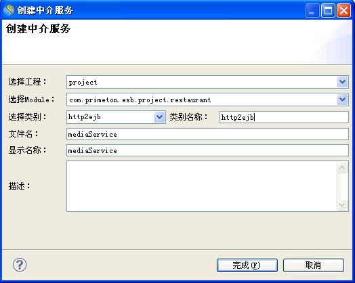Maximize the 创建中介服务 dialog window

coord(328,10)
